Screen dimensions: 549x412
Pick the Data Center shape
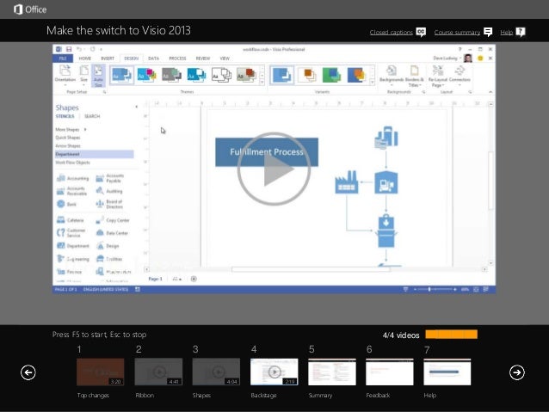(x=112, y=233)
